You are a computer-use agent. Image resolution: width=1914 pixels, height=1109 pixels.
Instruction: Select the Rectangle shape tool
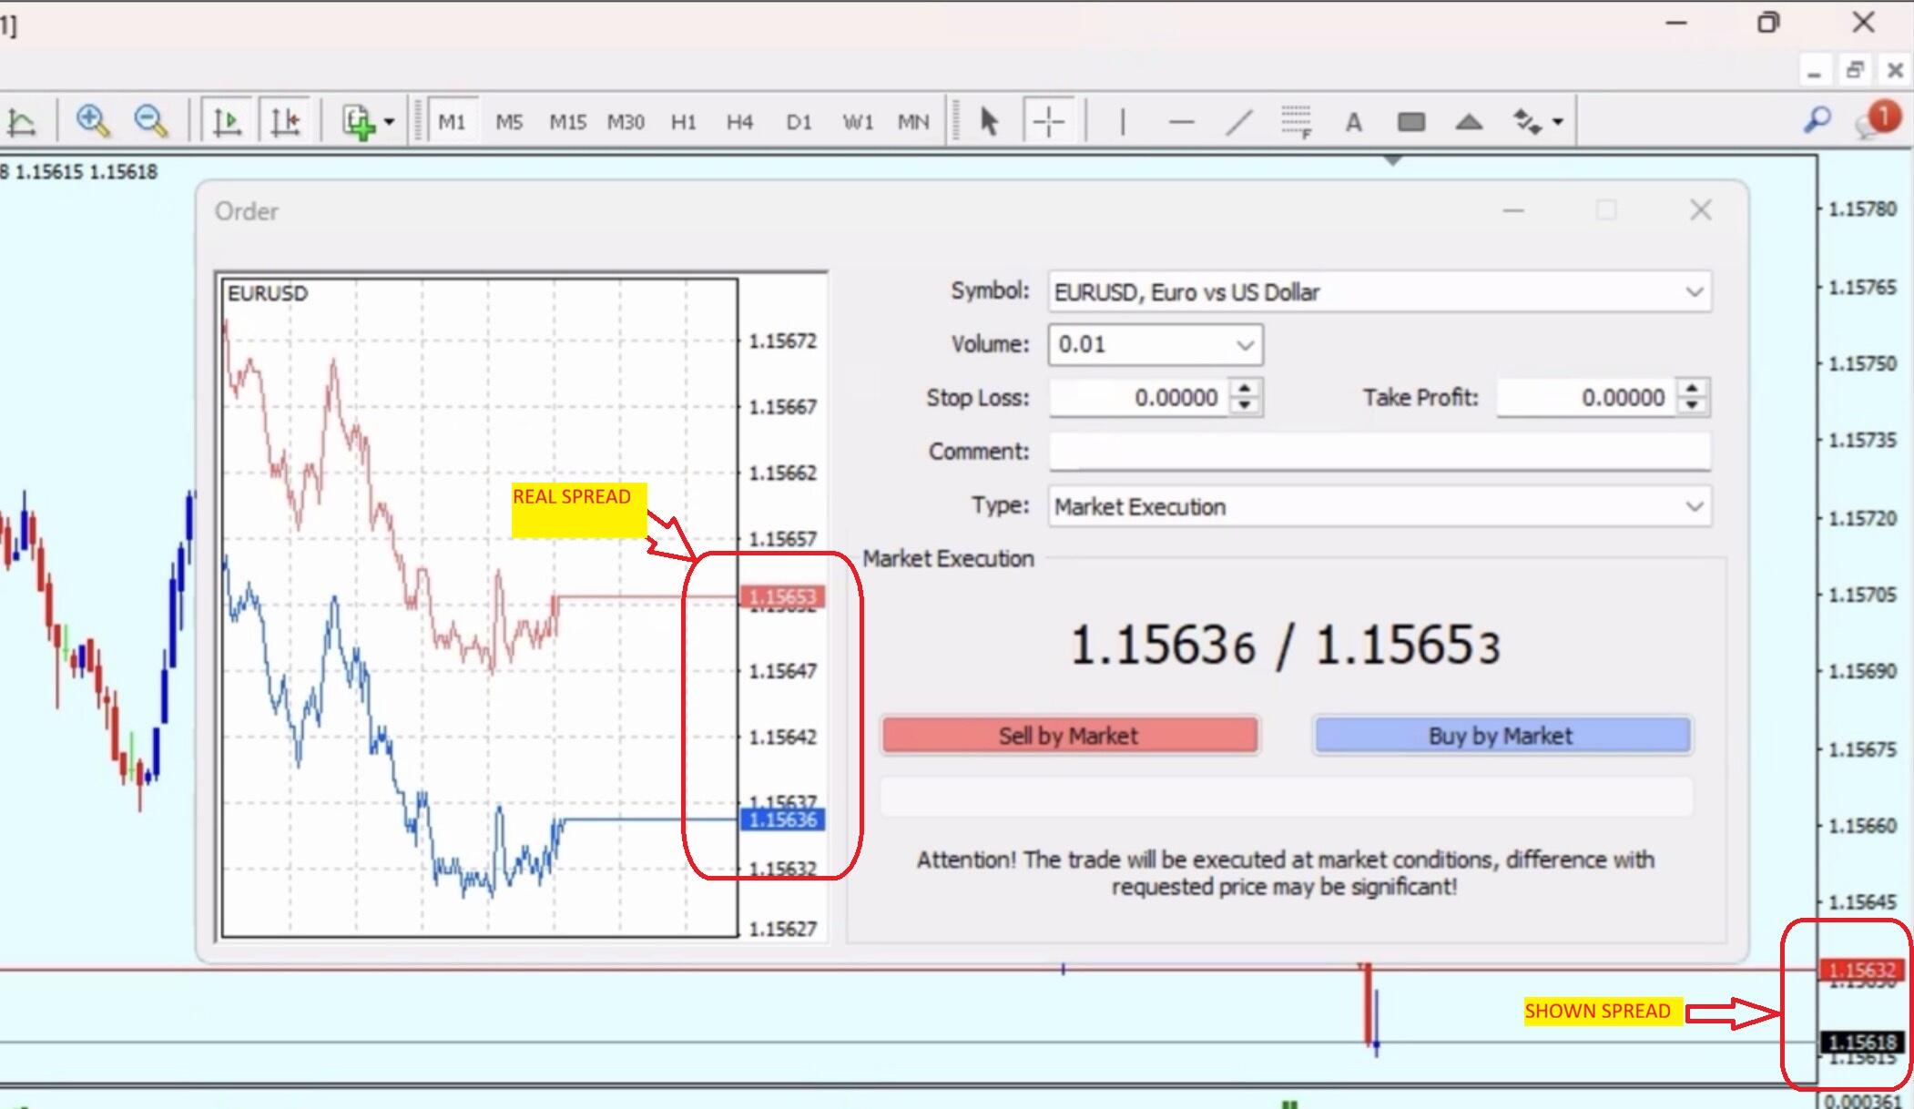[x=1410, y=122]
